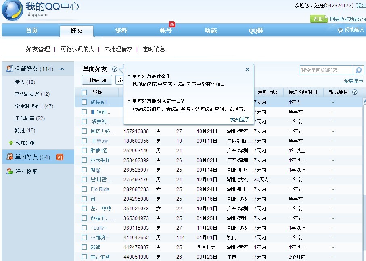Open nickname 拼。生活
Screen dimensions: 366x261
coord(100,257)
